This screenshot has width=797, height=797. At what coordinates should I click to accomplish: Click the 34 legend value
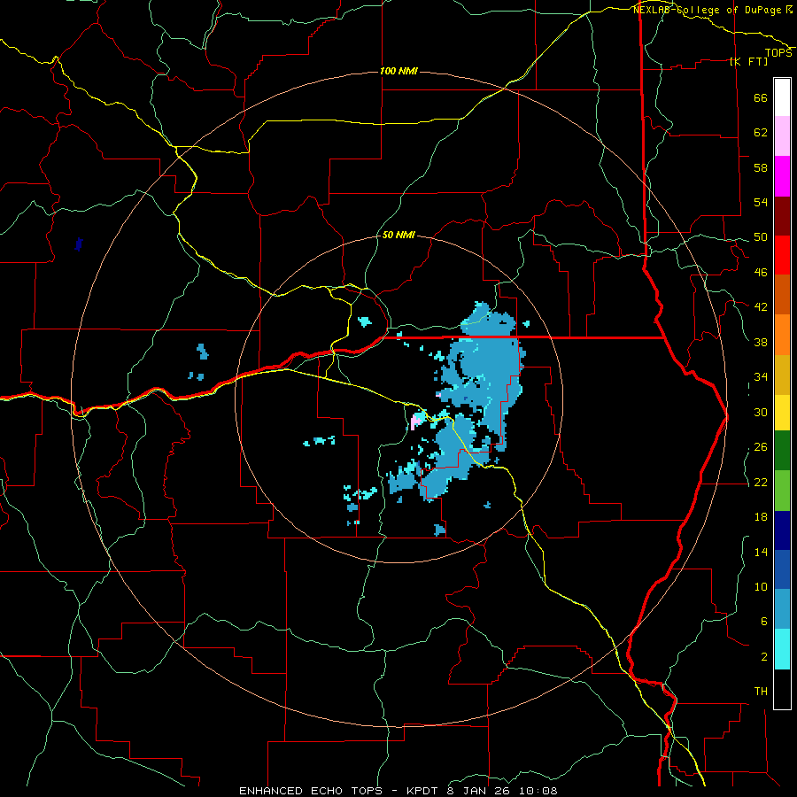(x=761, y=377)
